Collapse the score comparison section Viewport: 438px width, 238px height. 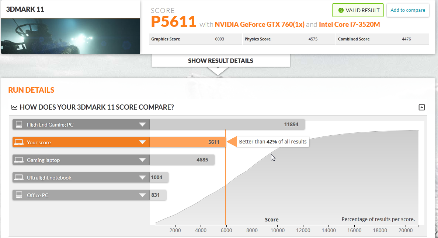click(x=422, y=107)
